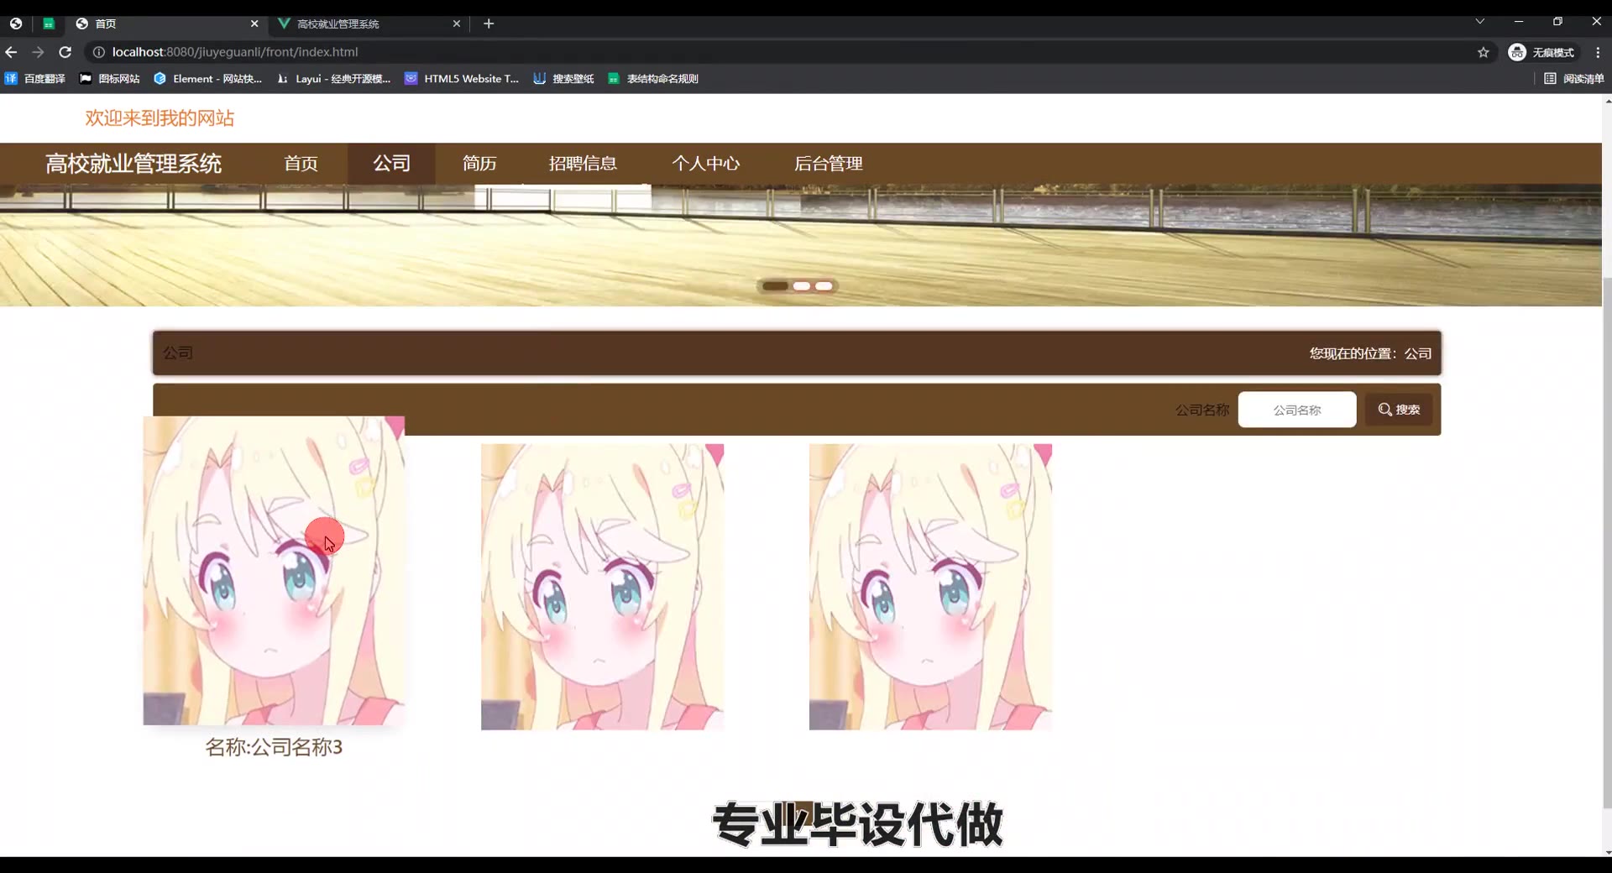
Task: Open 简历 in the navigation menu
Action: coord(479,164)
